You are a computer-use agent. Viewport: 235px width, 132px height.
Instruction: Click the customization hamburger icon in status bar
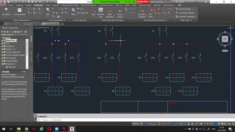(x=233, y=124)
